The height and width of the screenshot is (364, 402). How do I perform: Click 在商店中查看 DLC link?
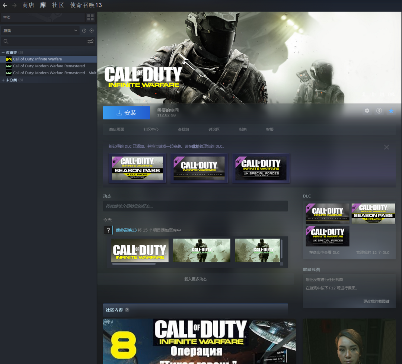click(x=324, y=252)
